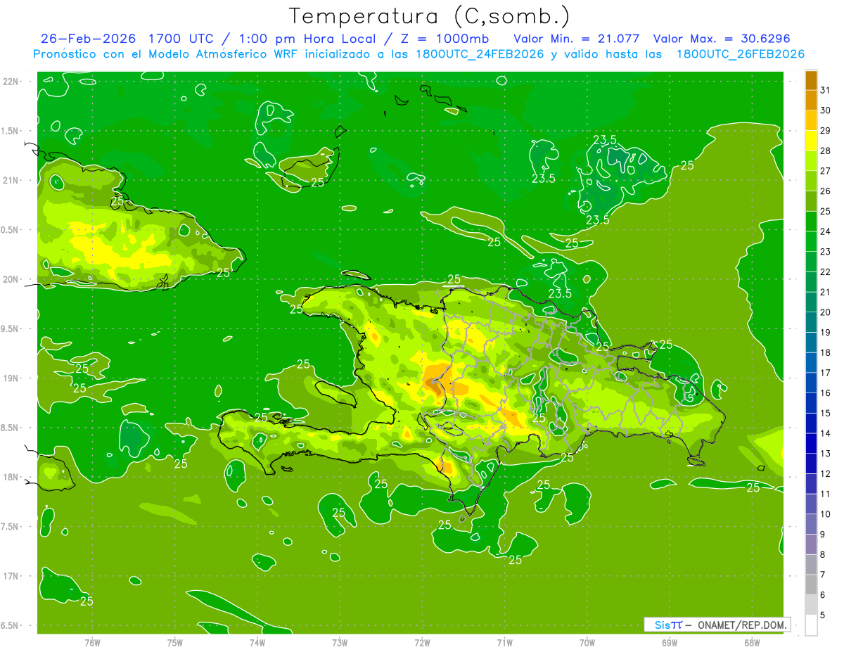Screen dimensions: 844x652
Task: Click the "72W" longitude axis label
Action: pos(422,643)
